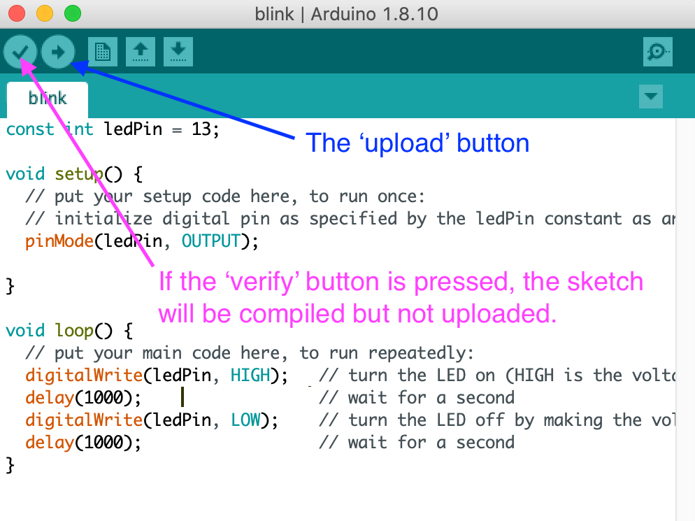
Task: Open the Serial Monitor magnifier icon
Action: (x=658, y=52)
